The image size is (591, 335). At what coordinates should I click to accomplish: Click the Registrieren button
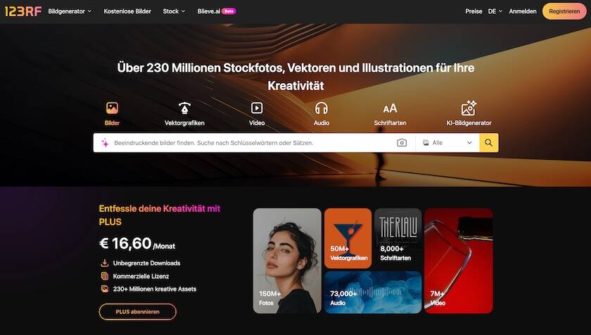(564, 11)
